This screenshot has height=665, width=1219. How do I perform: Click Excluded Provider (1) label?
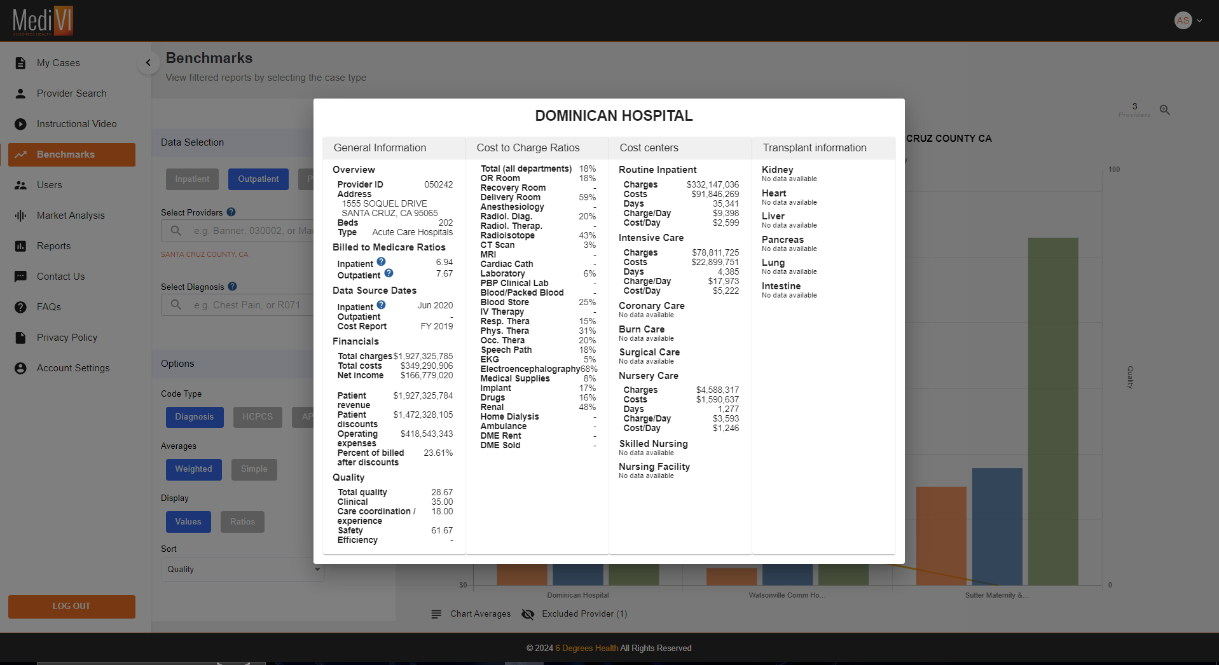pos(584,614)
